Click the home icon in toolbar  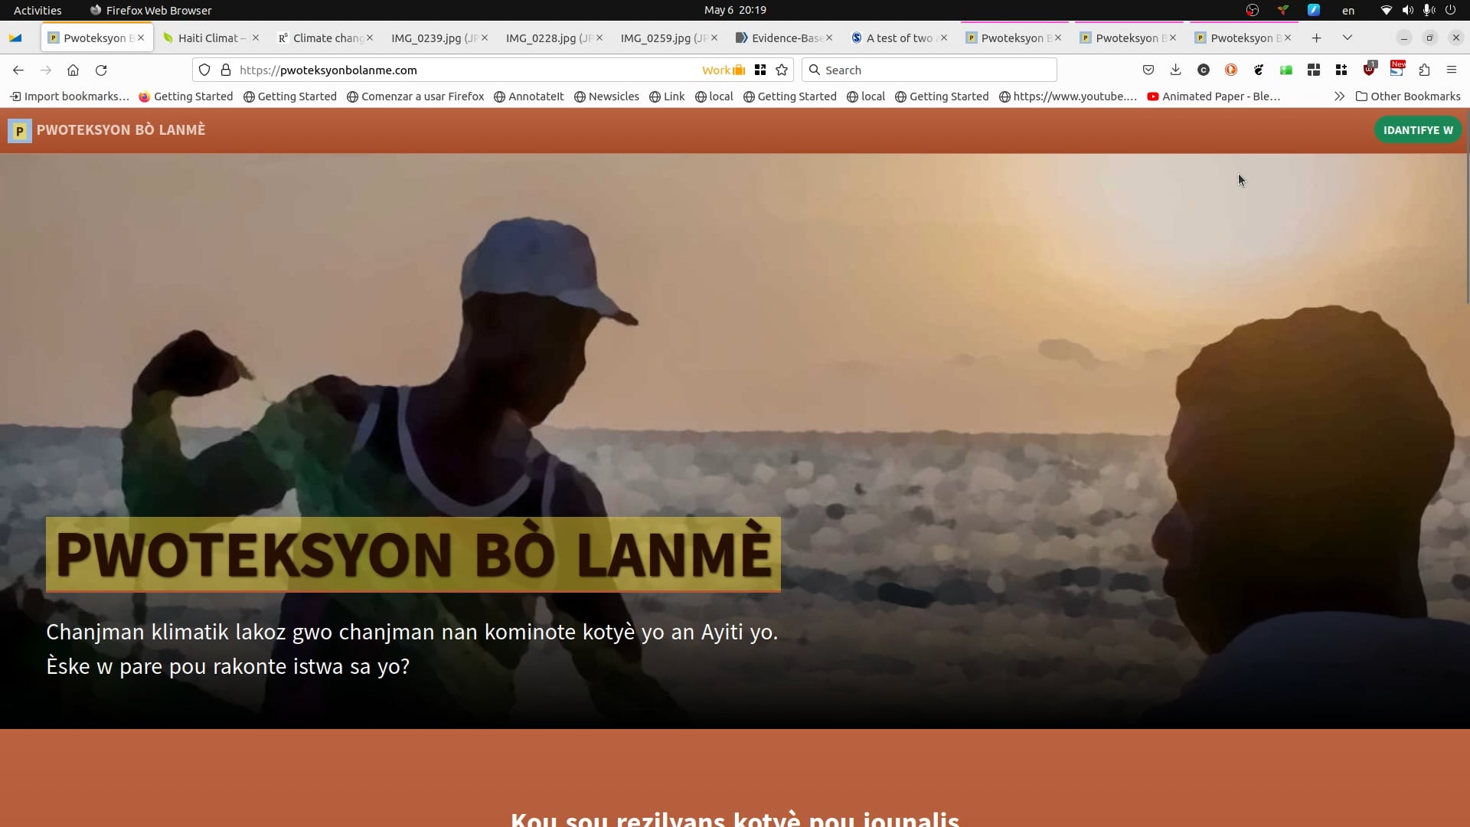point(73,70)
